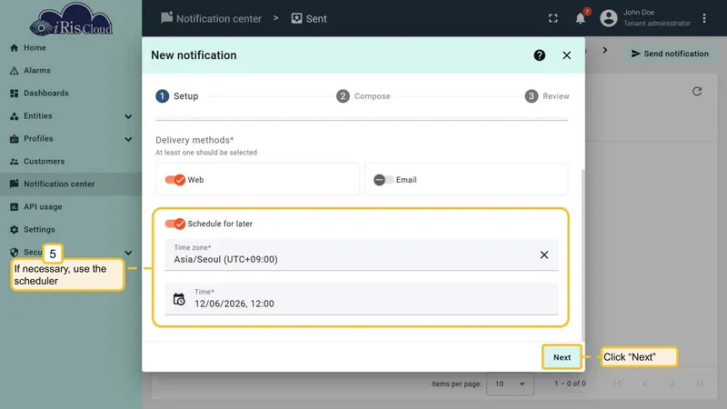
Task: Click the Sent breadcrumb
Action: (x=309, y=18)
